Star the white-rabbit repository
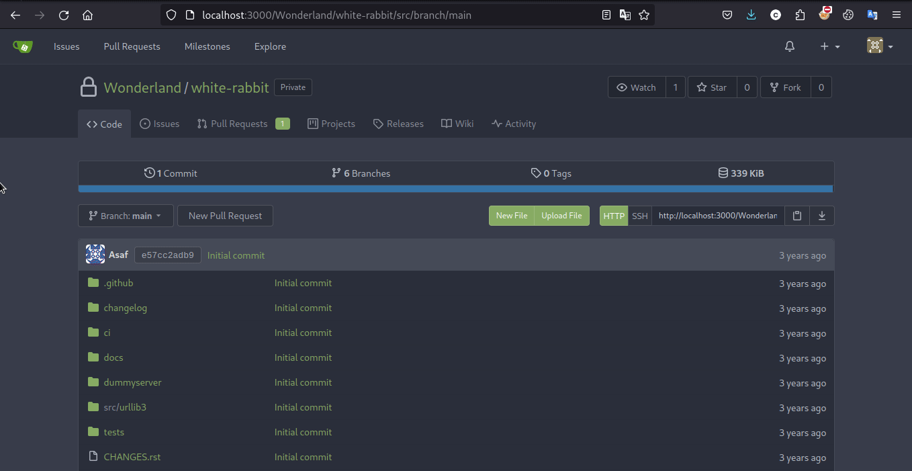Screen dimensions: 912x471 [x=712, y=87]
